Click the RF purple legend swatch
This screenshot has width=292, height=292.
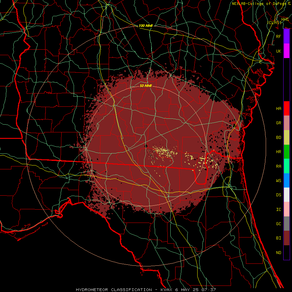[286, 36]
